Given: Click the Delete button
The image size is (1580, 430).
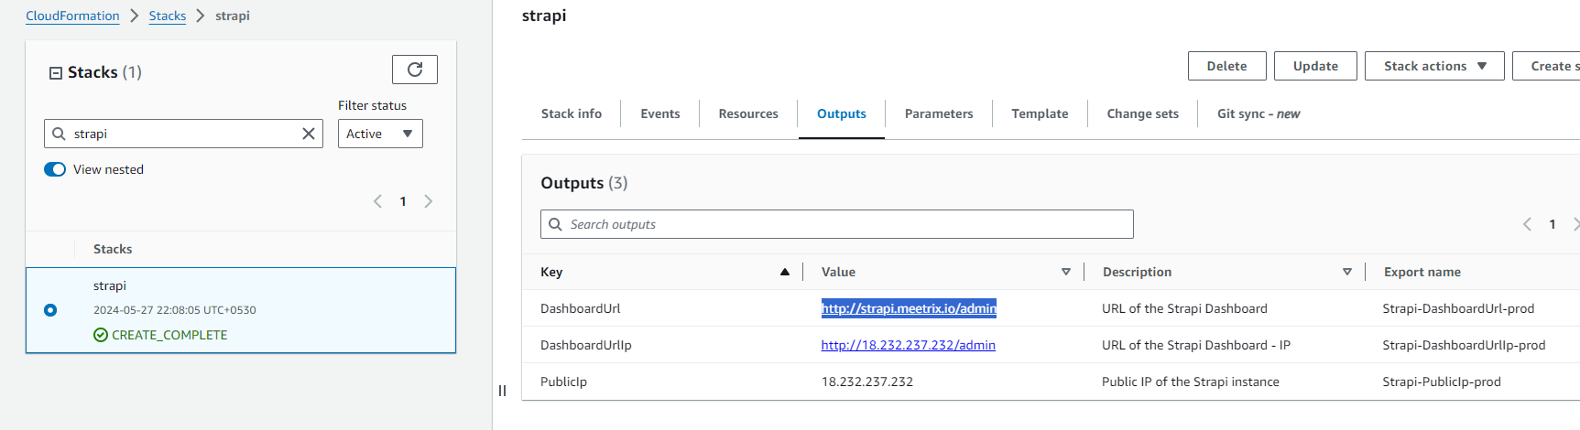Looking at the screenshot, I should [x=1227, y=66].
